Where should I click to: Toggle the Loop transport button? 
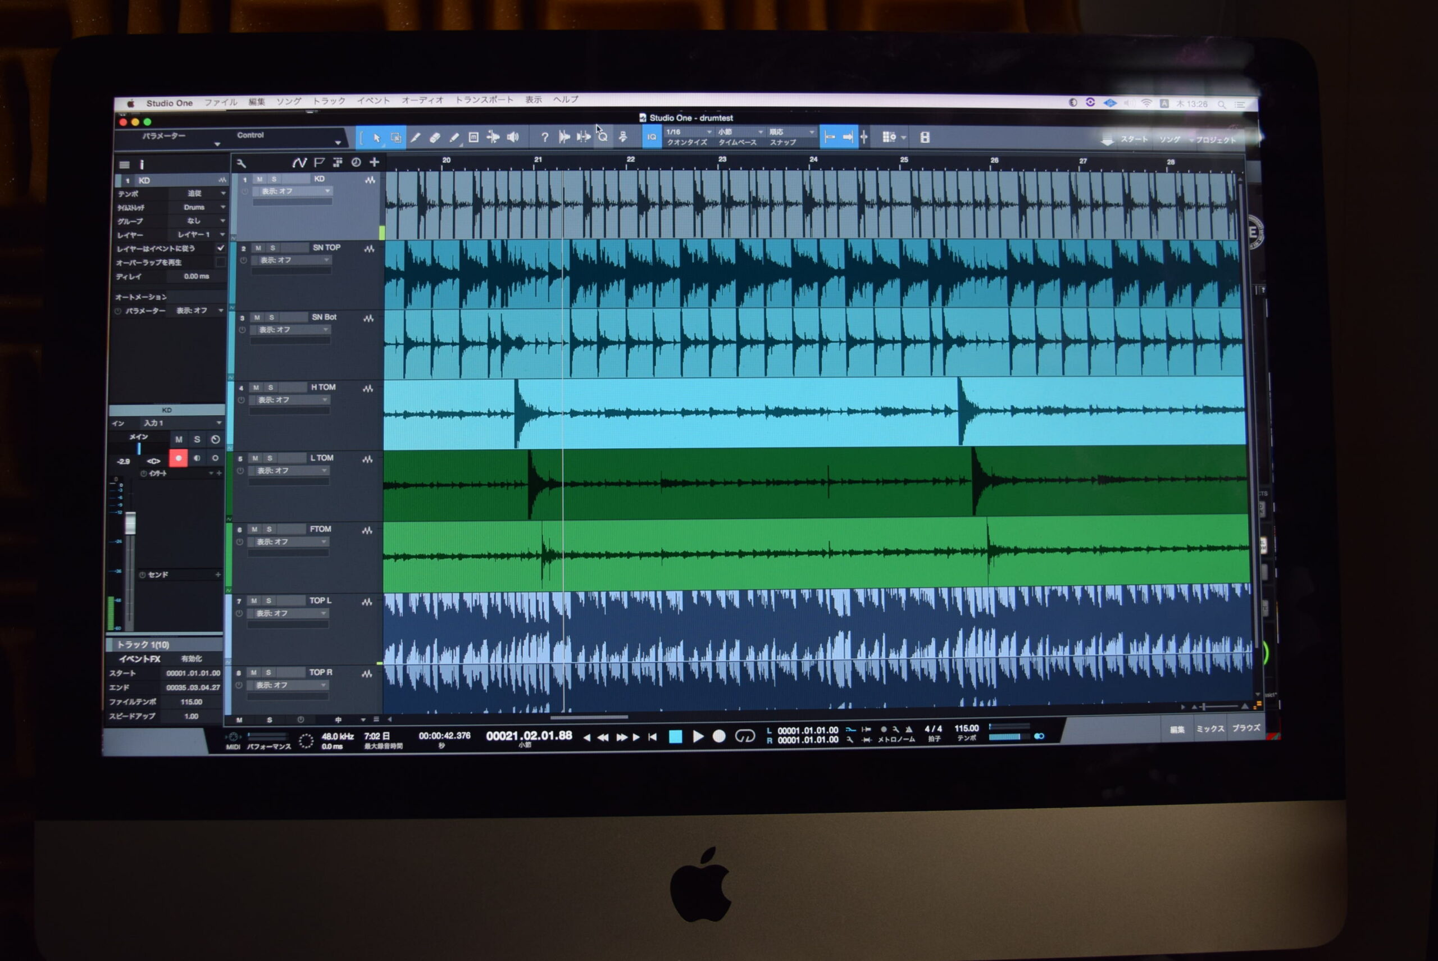click(745, 736)
